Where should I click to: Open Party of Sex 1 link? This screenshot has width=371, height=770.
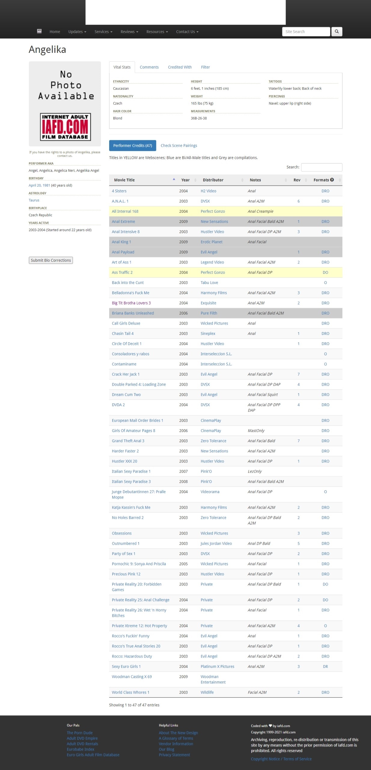124,554
